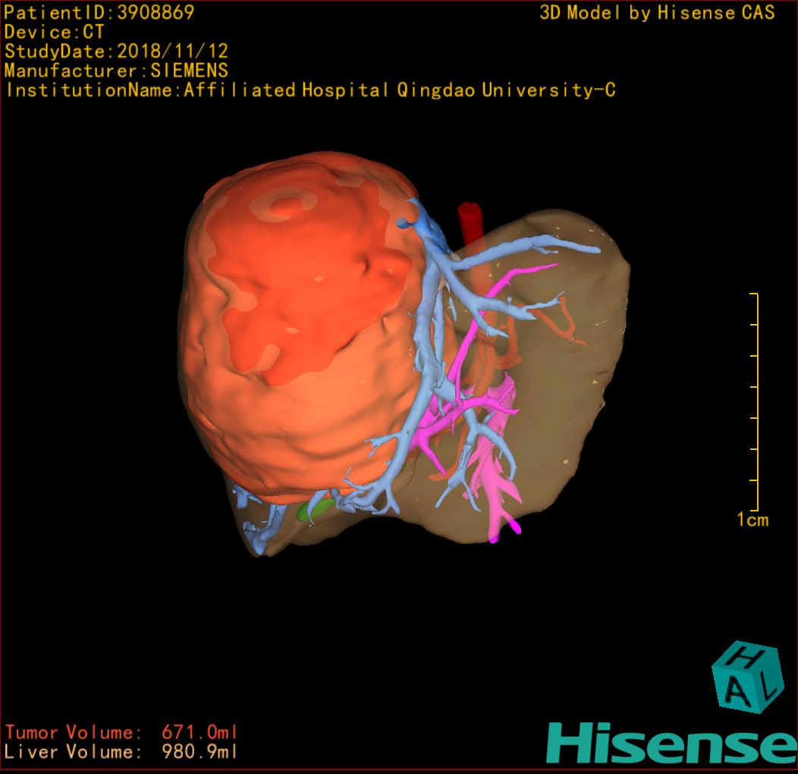Viewport: 798px width, 774px height.
Task: Click the 'Tumor Volume: 671.0ml' readout
Action: pyautogui.click(x=121, y=732)
